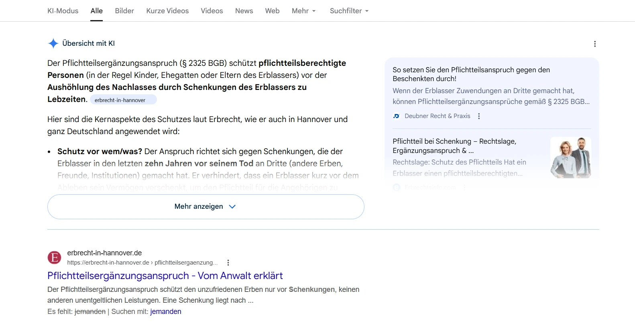Viewport: 635px width, 326px height.
Task: Open Pflichtteilsergänzungsanspruch - Vom Anwalt erklärt result
Action: coord(165,276)
